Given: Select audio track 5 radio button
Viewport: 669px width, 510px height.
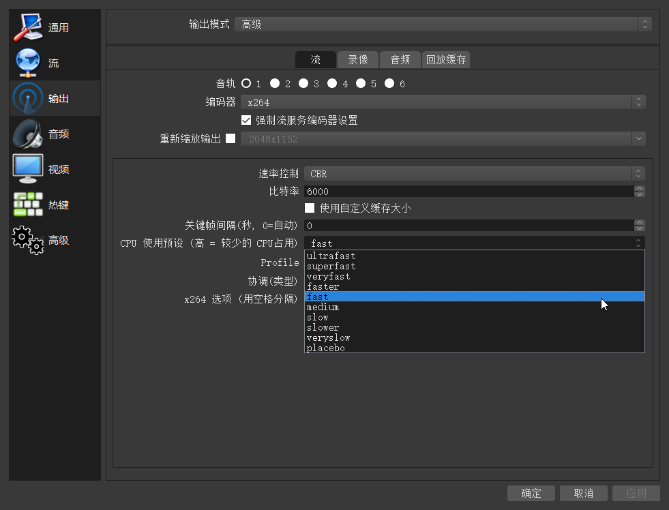Looking at the screenshot, I should [x=361, y=83].
